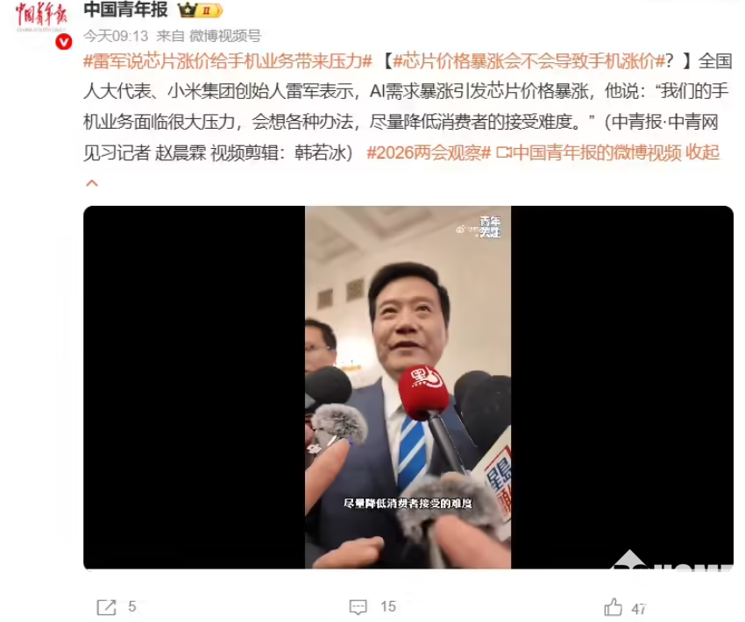Open the comments speech bubble icon
Screen dimensions: 745x622
(358, 607)
